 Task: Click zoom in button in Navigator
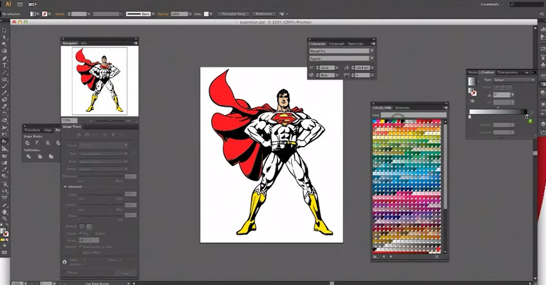[x=129, y=120]
